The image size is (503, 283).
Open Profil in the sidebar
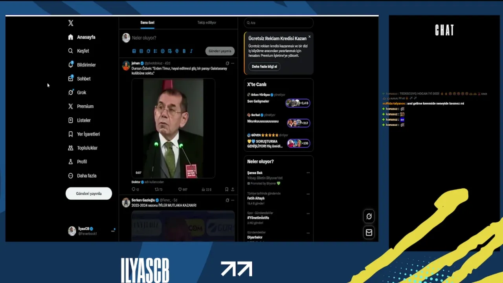coord(77,162)
